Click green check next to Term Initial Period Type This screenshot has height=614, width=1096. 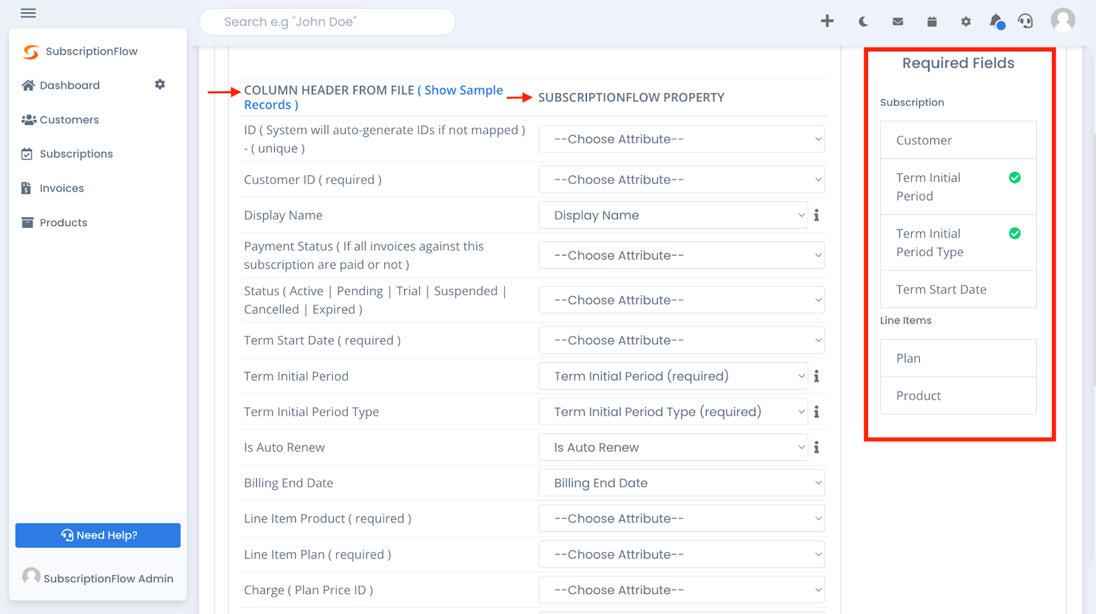click(x=1014, y=233)
